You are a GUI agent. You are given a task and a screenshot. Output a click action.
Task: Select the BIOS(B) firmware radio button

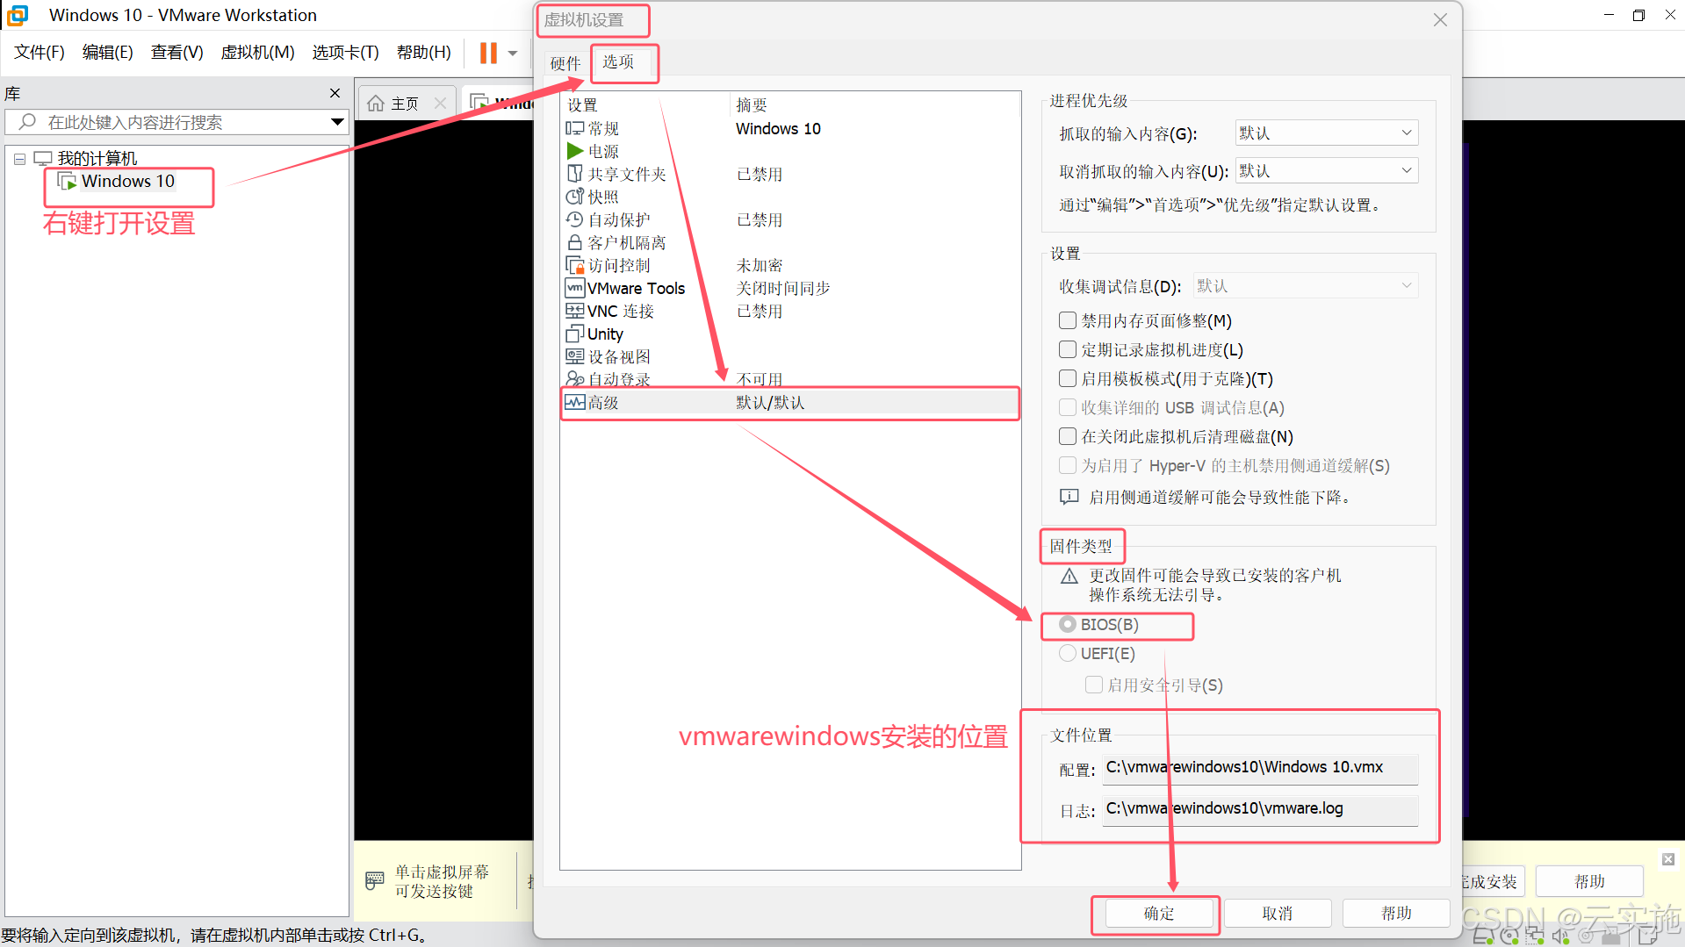pyautogui.click(x=1068, y=624)
